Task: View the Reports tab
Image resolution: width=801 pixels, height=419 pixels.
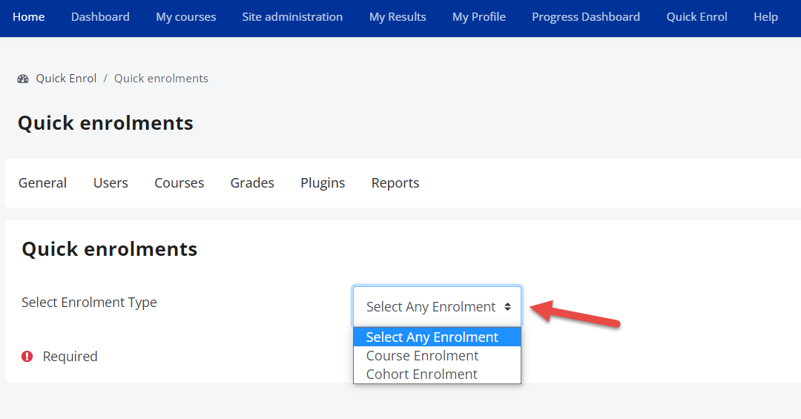Action: [395, 183]
